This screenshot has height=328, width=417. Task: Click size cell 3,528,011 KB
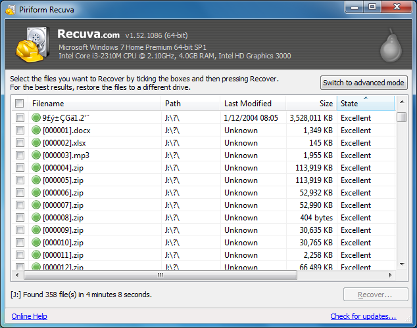coord(311,117)
